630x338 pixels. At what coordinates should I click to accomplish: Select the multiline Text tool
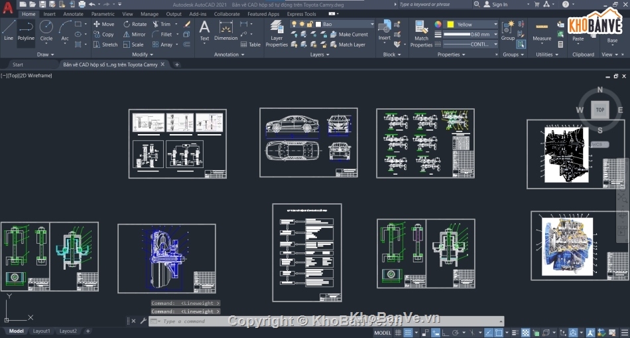click(x=204, y=31)
